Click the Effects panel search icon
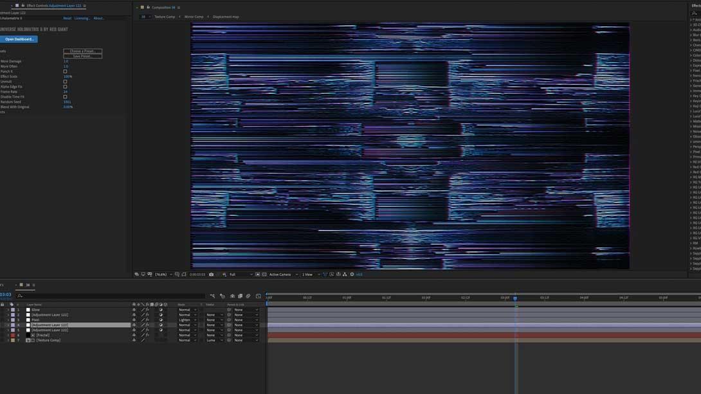The height and width of the screenshot is (394, 701). [x=695, y=13]
